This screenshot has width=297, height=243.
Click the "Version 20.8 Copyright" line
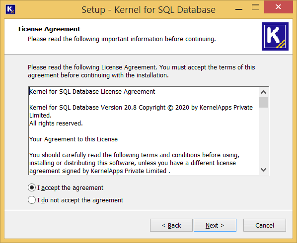(x=141, y=108)
